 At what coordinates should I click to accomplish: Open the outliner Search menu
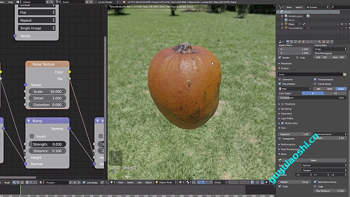(299, 7)
